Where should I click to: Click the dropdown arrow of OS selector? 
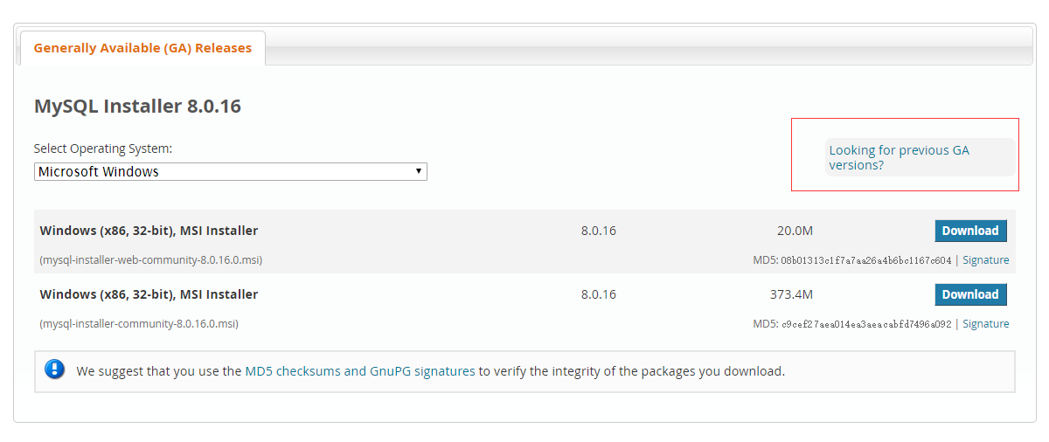[x=420, y=171]
